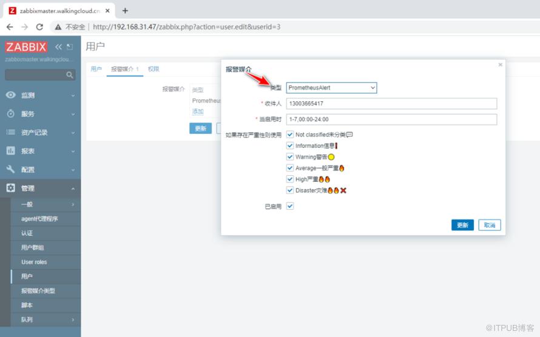
Task: Open the 报警媒介类型 media types menu item
Action: pos(46,290)
